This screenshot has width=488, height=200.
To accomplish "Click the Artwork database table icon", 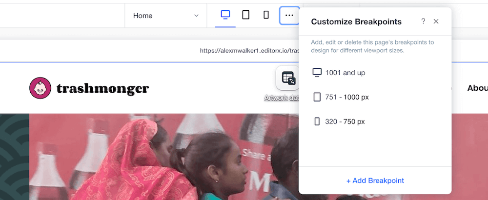I will coord(287,78).
